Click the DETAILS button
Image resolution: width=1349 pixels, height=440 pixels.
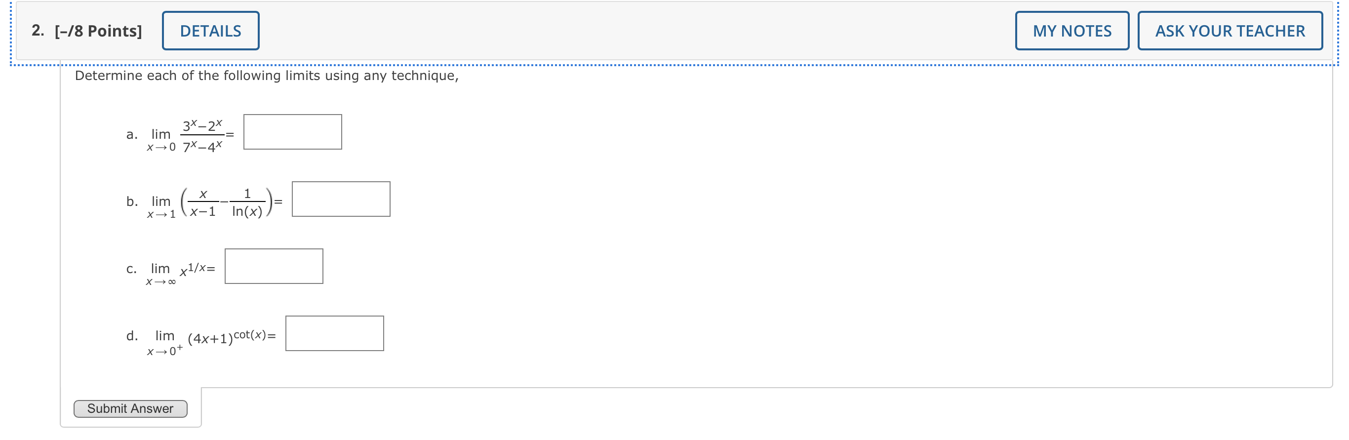(210, 31)
